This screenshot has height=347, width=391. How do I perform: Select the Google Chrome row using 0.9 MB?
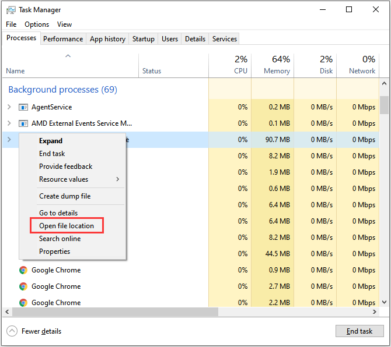(x=191, y=270)
